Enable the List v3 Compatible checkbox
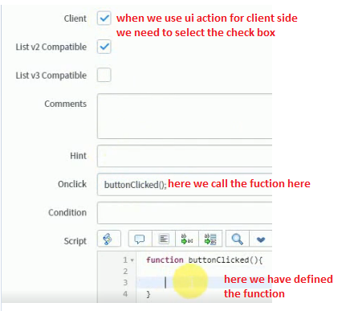This screenshot has width=354, height=311. (x=104, y=75)
